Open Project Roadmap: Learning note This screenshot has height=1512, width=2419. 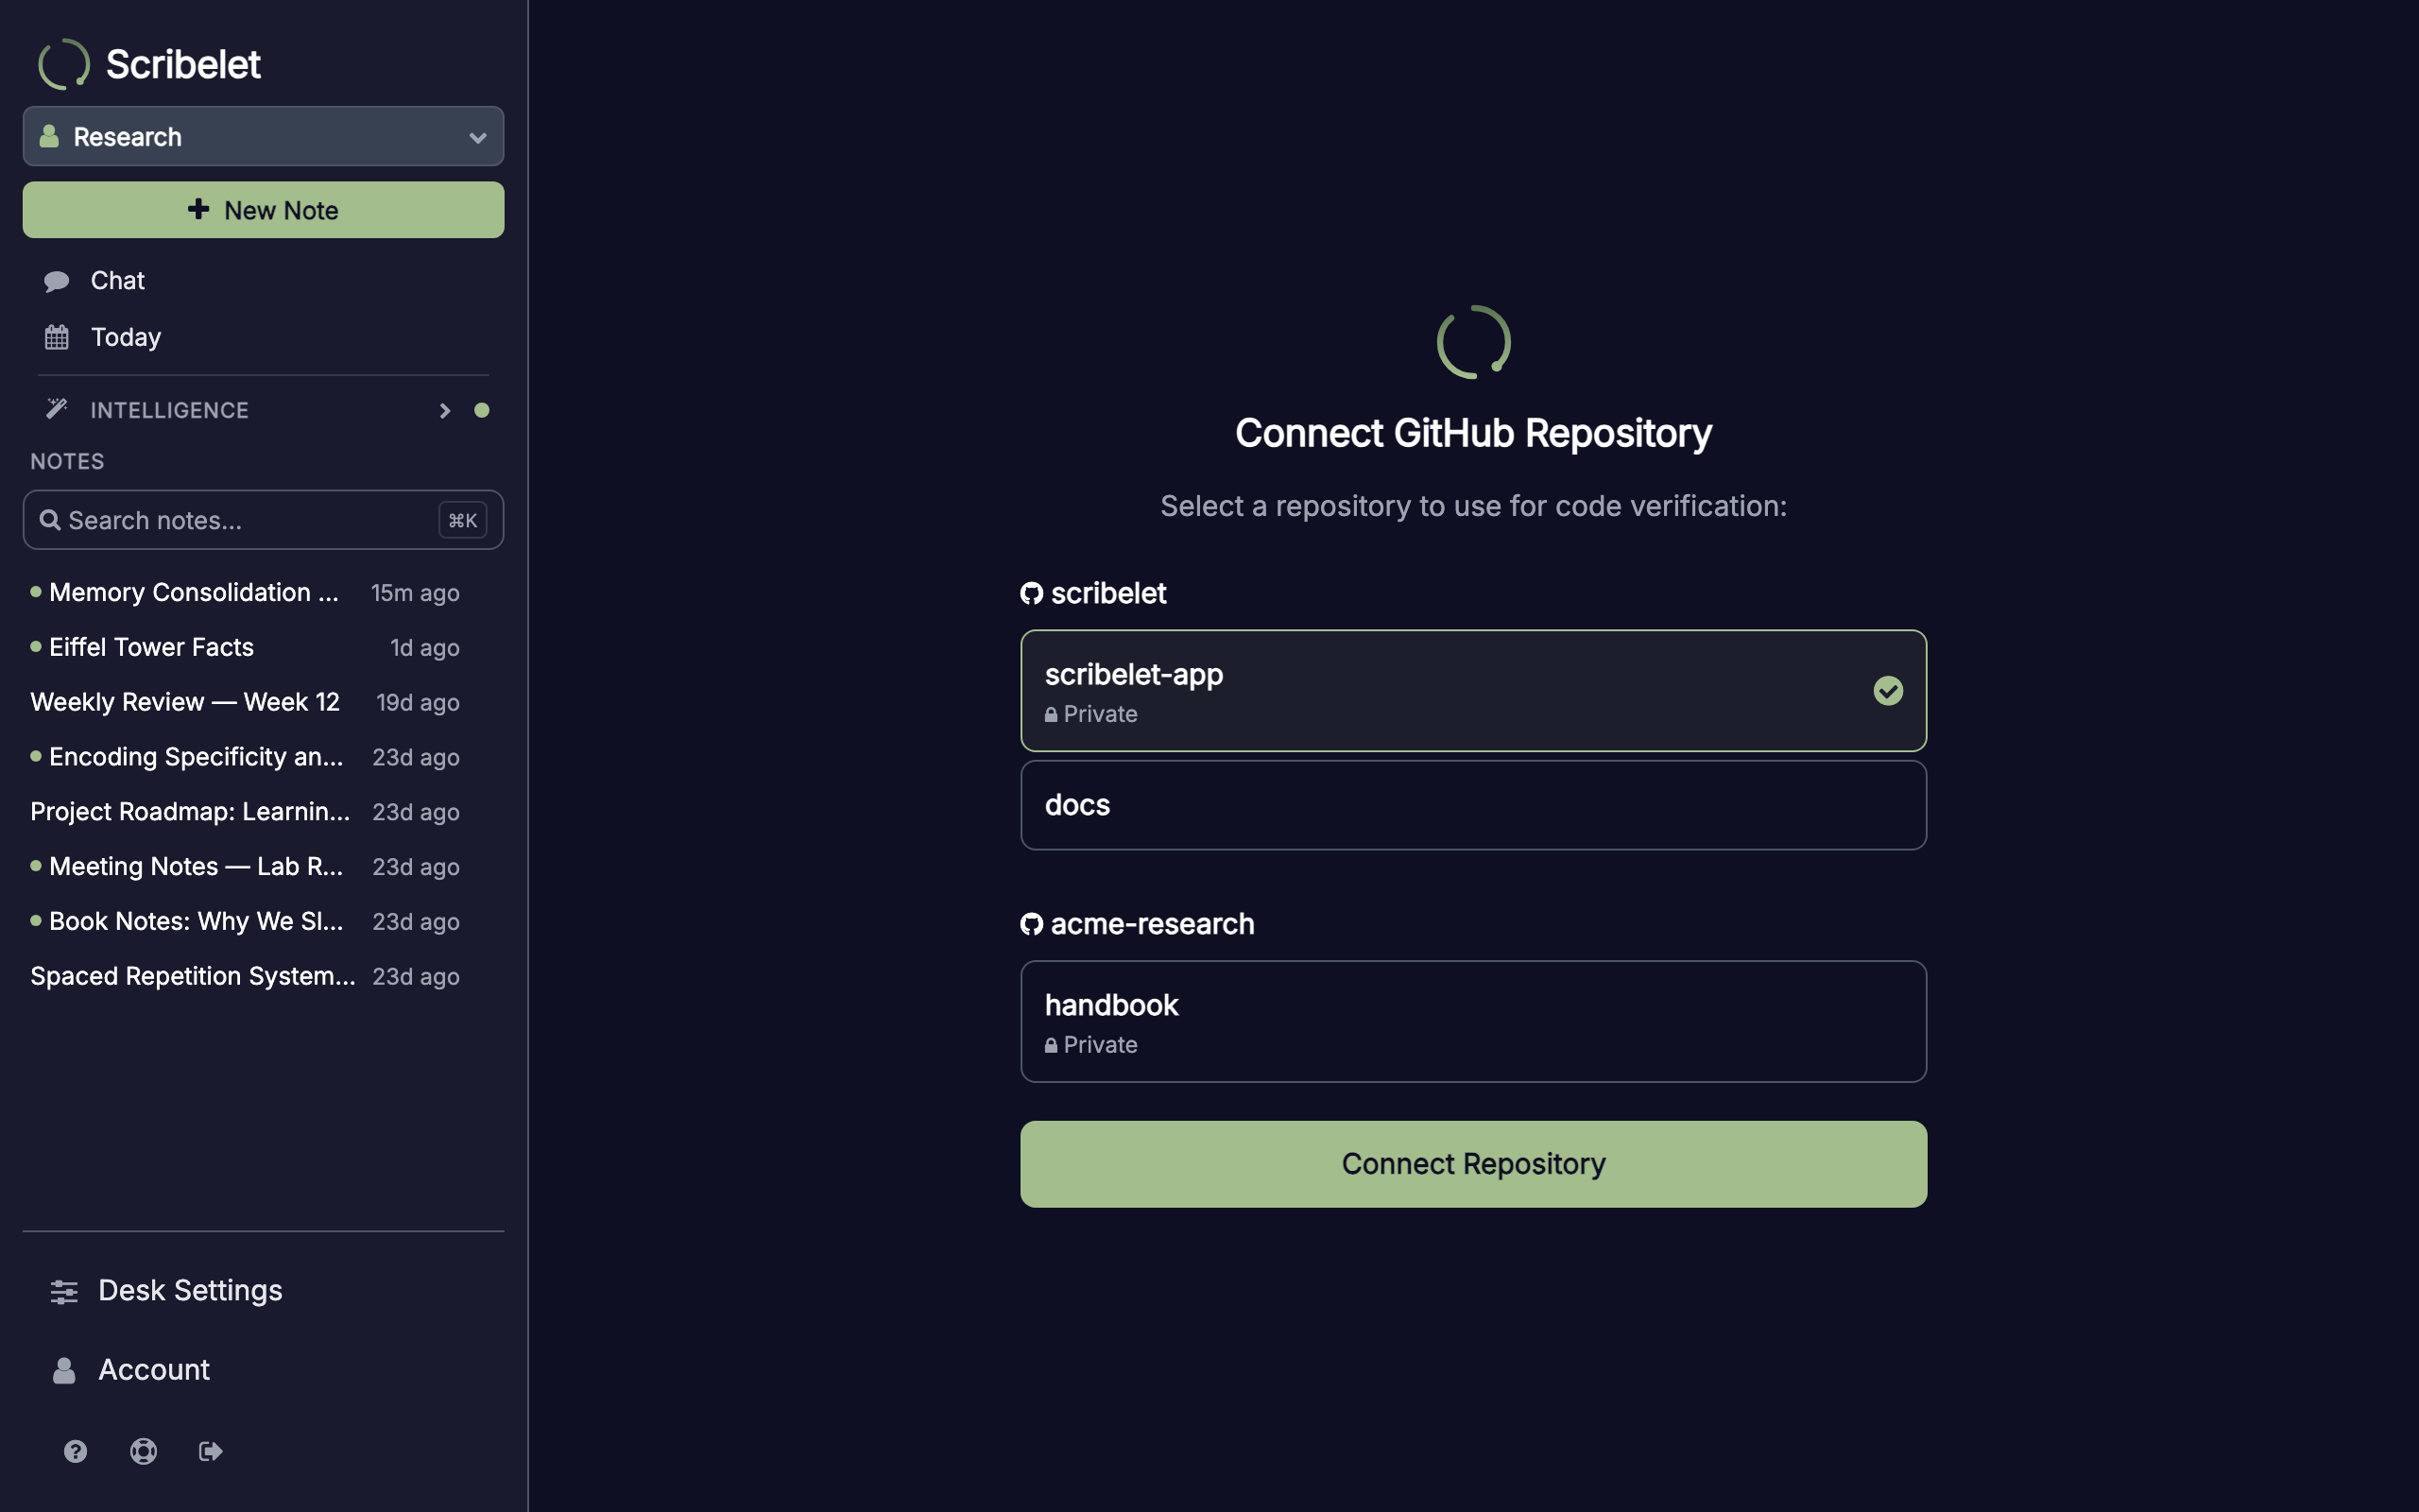(245, 812)
